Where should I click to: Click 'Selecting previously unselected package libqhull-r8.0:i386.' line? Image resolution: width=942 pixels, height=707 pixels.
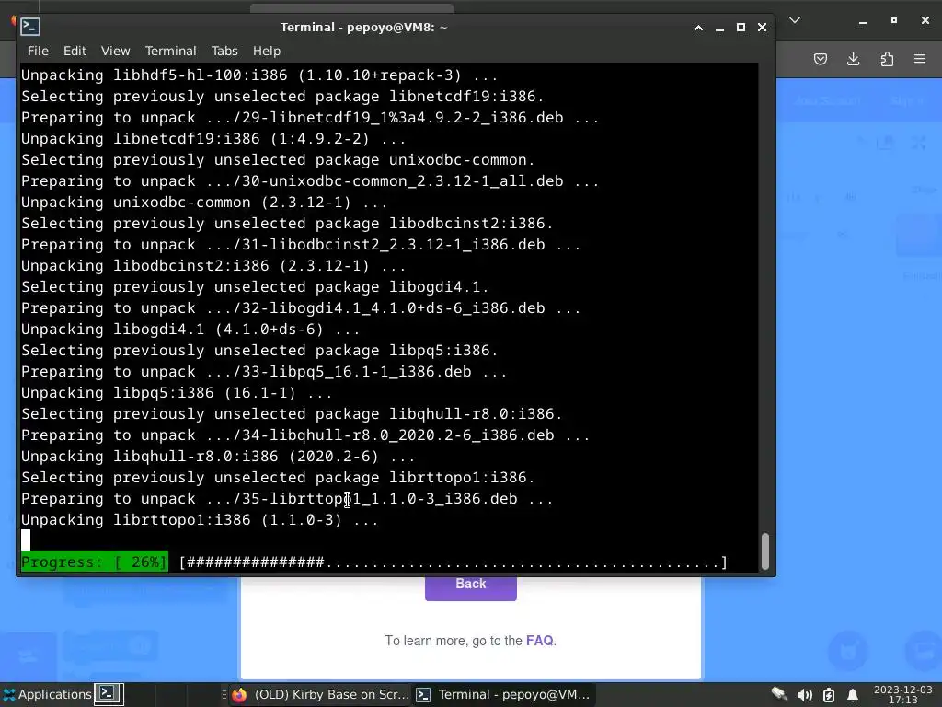tap(292, 414)
